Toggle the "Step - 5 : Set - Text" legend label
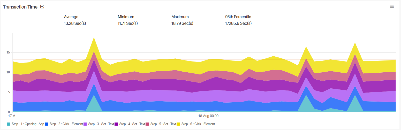 pos(163,124)
